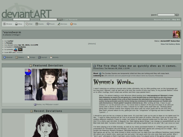Click the Username input field

(x=21, y=20)
